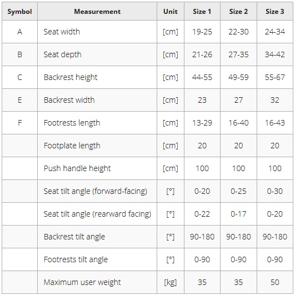Click the Size 3 maximum weight value 50

(x=274, y=282)
